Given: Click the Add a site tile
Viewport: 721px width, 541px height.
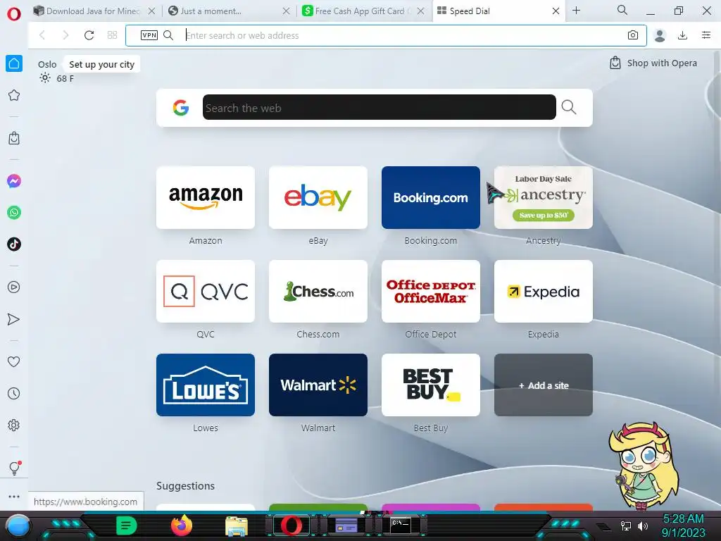Looking at the screenshot, I should [x=544, y=385].
